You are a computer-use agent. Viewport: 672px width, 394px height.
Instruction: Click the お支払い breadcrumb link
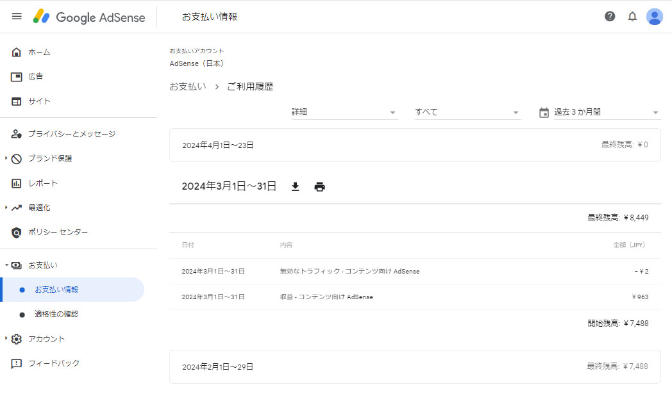tap(187, 86)
